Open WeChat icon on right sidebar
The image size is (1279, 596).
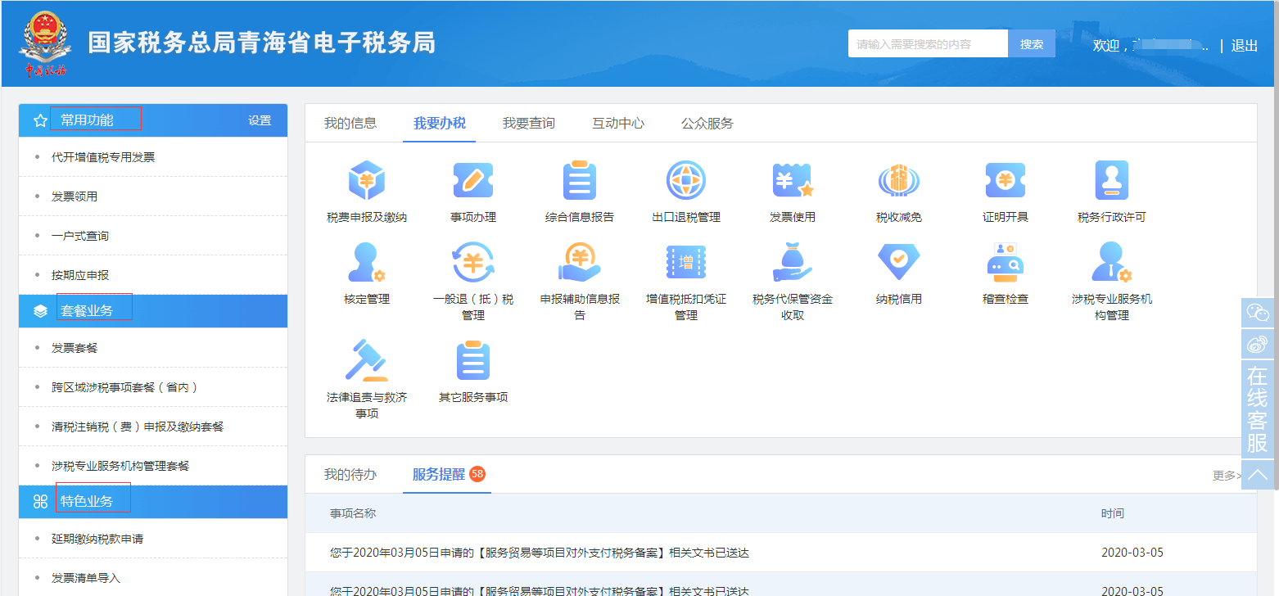[1258, 313]
